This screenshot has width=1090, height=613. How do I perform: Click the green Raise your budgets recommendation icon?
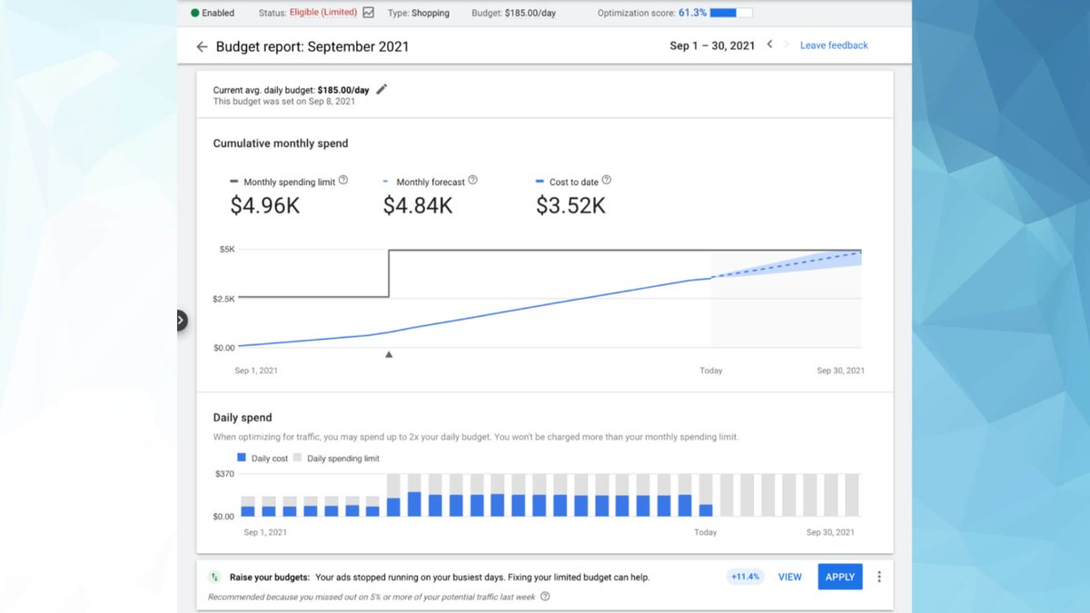214,577
